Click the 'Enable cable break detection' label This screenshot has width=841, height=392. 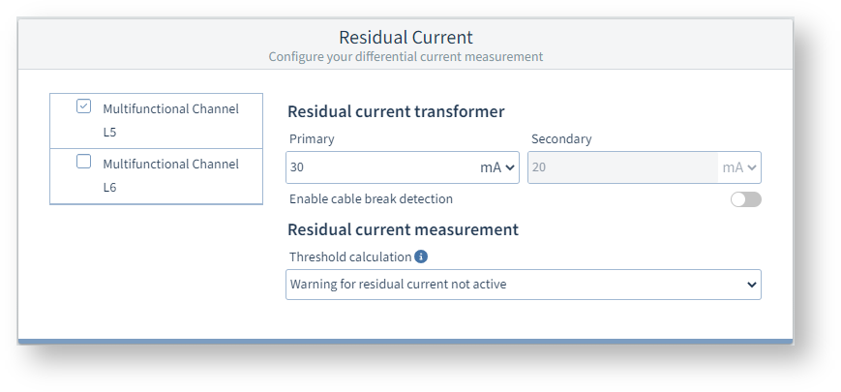tap(371, 199)
